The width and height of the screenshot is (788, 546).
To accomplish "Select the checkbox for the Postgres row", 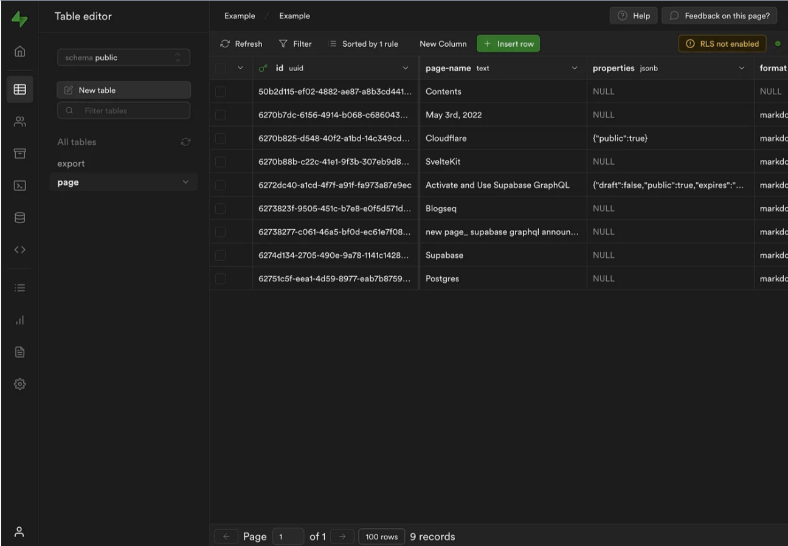I will pos(220,279).
